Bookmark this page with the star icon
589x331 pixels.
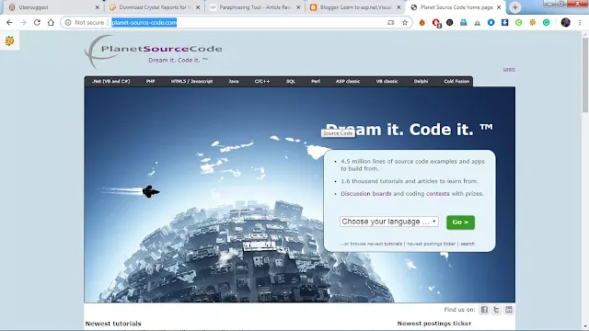pyautogui.click(x=405, y=22)
